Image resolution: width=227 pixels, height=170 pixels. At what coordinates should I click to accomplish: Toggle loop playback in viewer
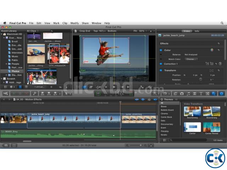click(x=149, y=87)
